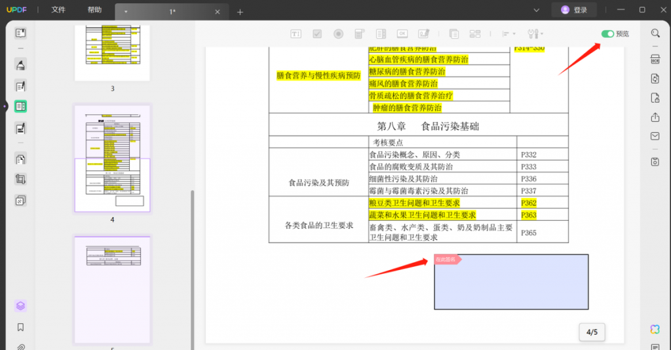Select the page 5 thumbnail
671x350 pixels.
pyautogui.click(x=113, y=290)
